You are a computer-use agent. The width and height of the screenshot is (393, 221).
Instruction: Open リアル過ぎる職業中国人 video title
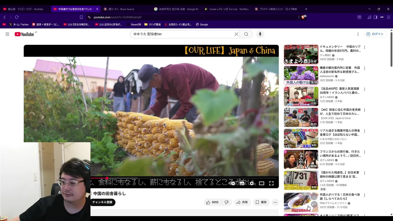coord(340,133)
